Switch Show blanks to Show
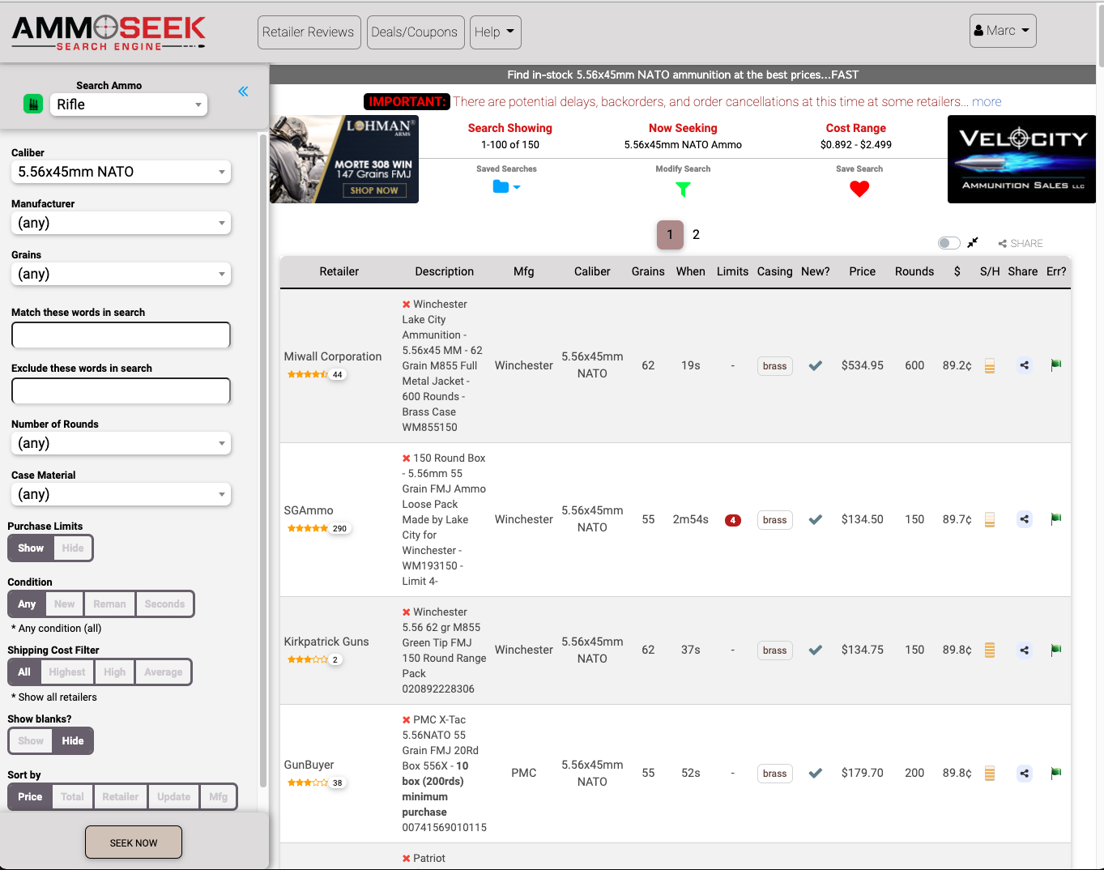The width and height of the screenshot is (1104, 870). coord(30,740)
